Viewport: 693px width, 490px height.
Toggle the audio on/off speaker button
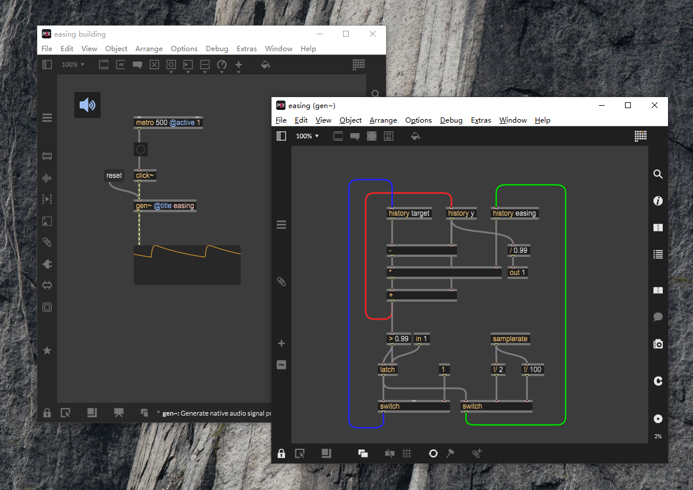click(87, 105)
